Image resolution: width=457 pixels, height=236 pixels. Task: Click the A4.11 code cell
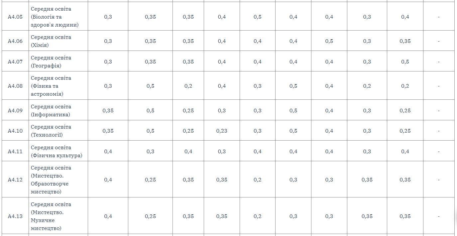pyautogui.click(x=15, y=151)
